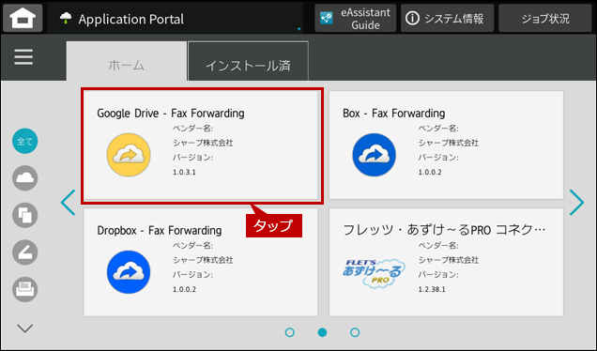The width and height of the screenshot is (597, 351).
Task: Switch to the インストール済 tab
Action: coord(248,62)
